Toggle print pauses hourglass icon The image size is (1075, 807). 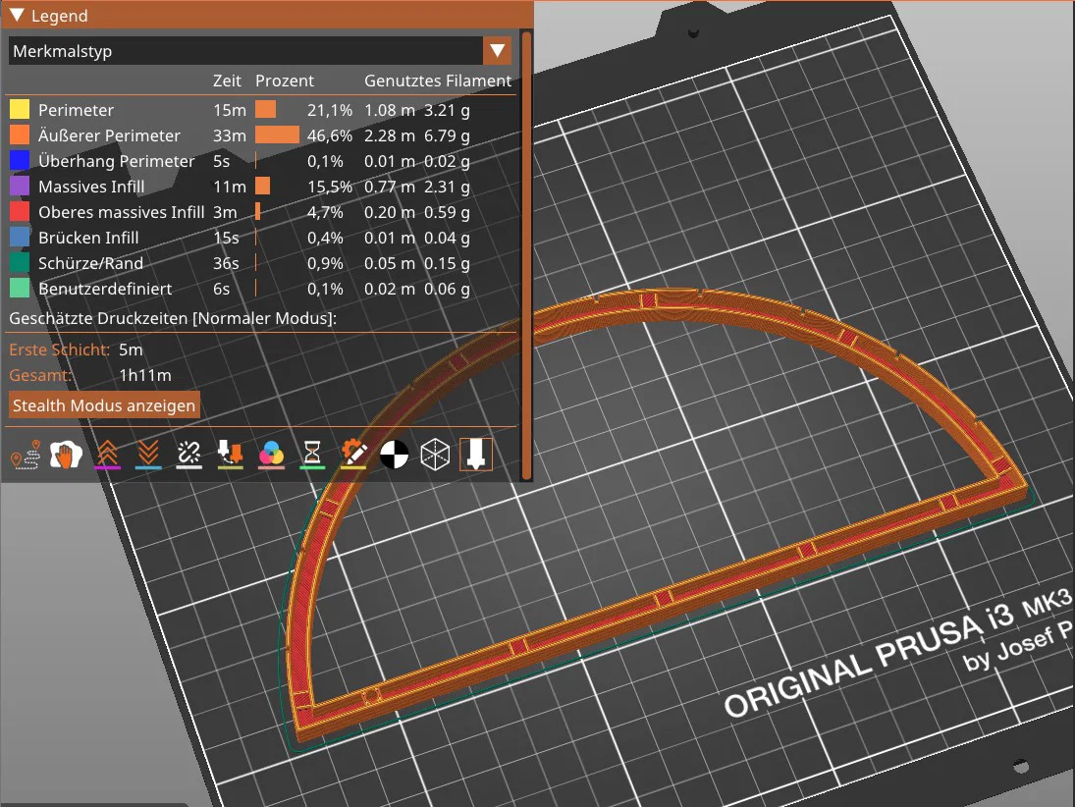tap(312, 455)
